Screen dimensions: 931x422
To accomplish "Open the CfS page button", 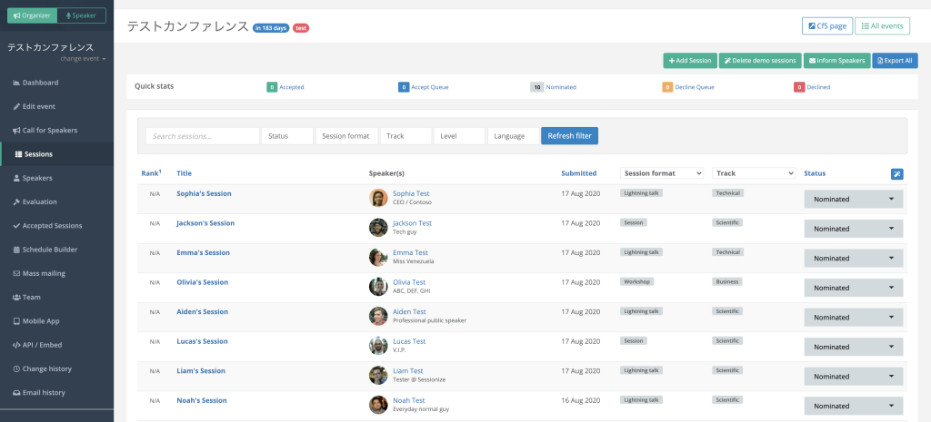I will pos(826,26).
